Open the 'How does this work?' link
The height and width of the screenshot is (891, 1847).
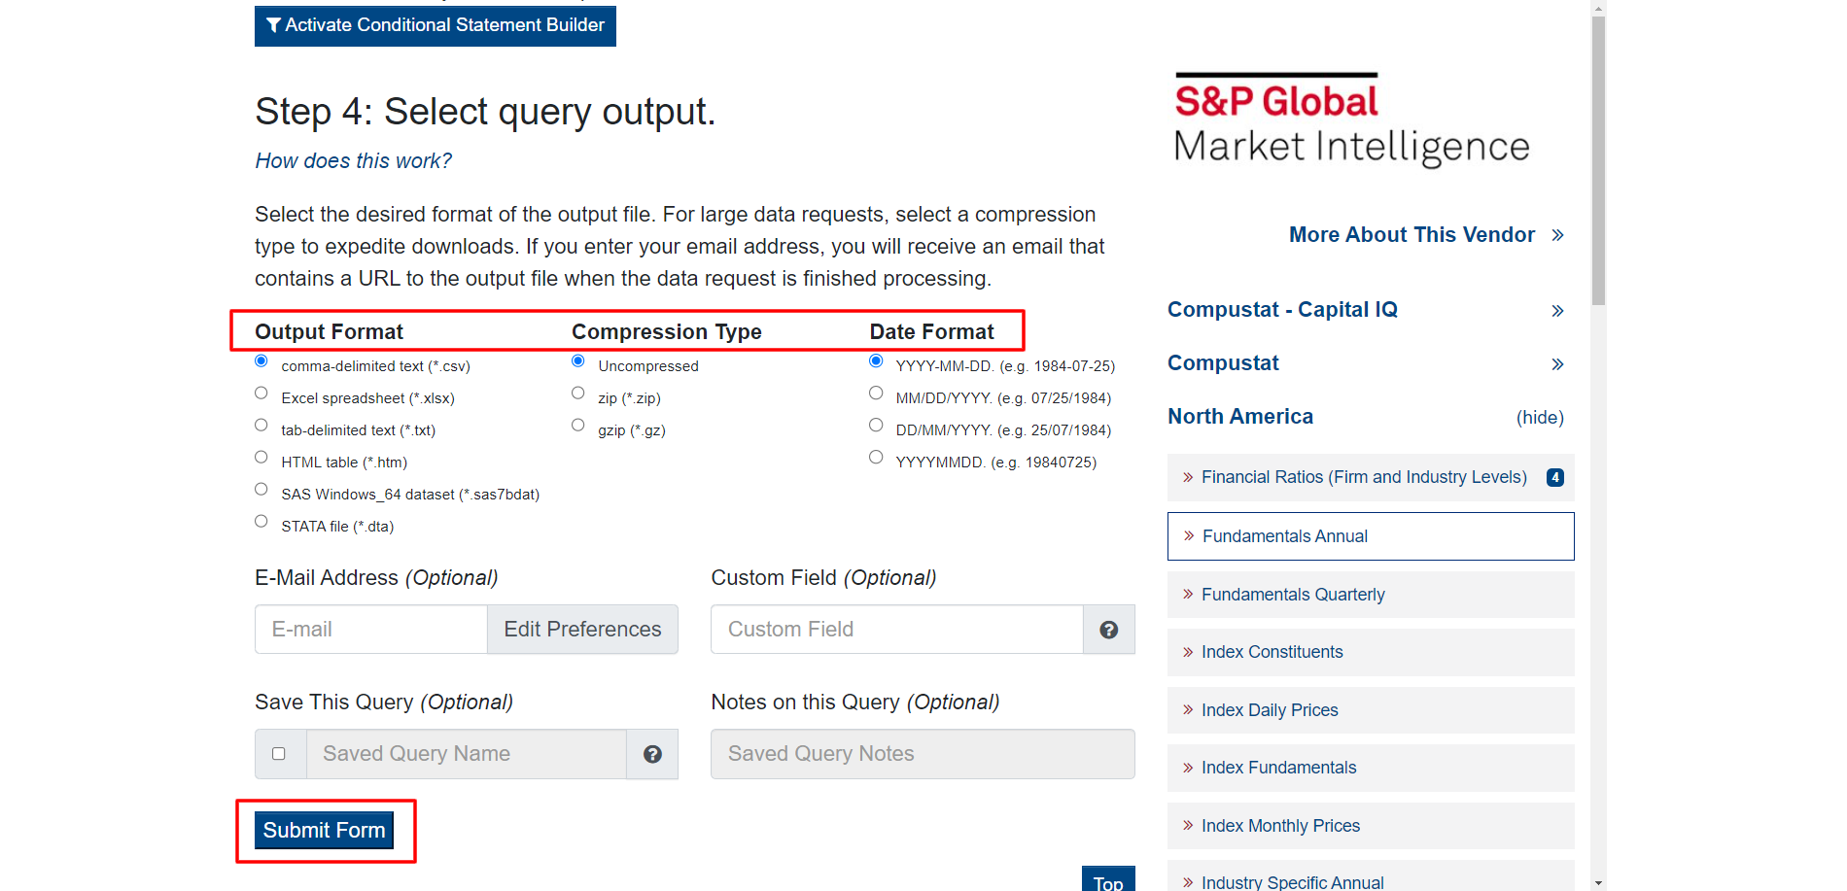pos(353,161)
